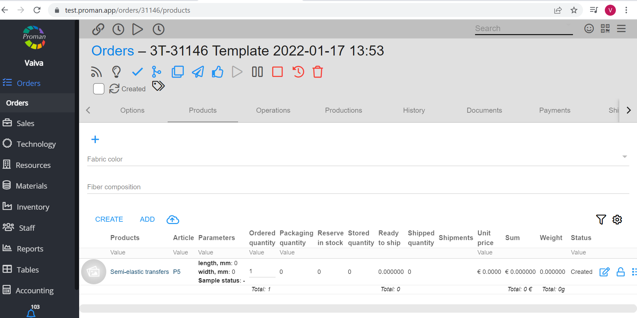The height and width of the screenshot is (318, 637).
Task: Open Inventory in the sidebar
Action: [33, 207]
